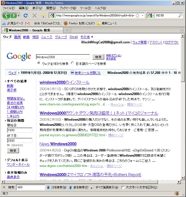The image size is (186, 197).
Task: Click the ニュース link in Google's top bar
Action: 46,37
